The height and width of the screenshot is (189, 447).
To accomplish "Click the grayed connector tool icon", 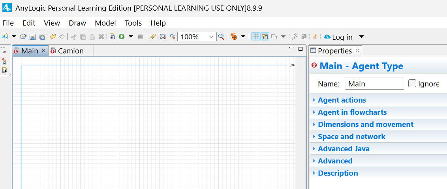I will 295,37.
